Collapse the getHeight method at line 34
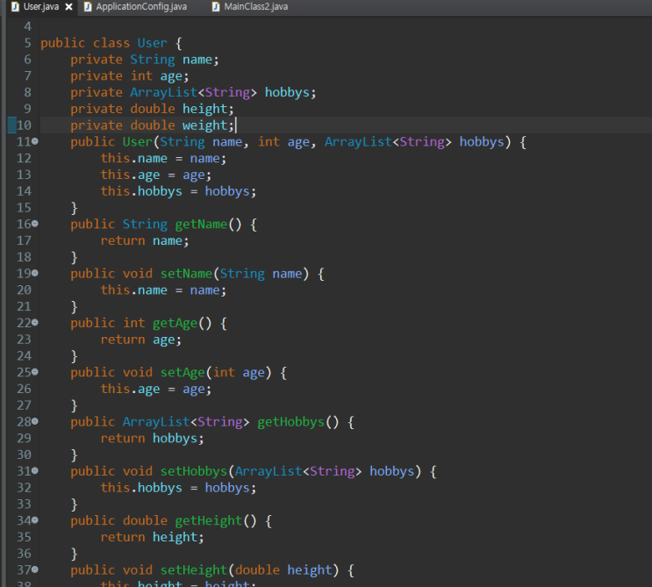This screenshot has height=587, width=652. click(35, 519)
